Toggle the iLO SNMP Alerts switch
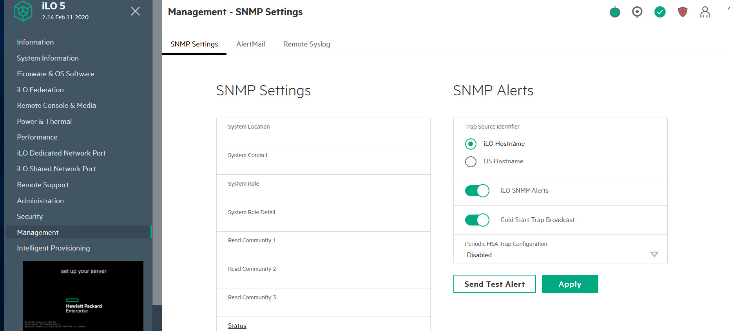This screenshot has height=331, width=730. (x=477, y=191)
